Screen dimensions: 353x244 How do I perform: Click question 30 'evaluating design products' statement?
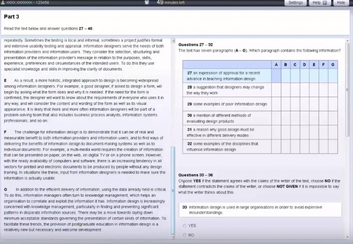click(227, 118)
